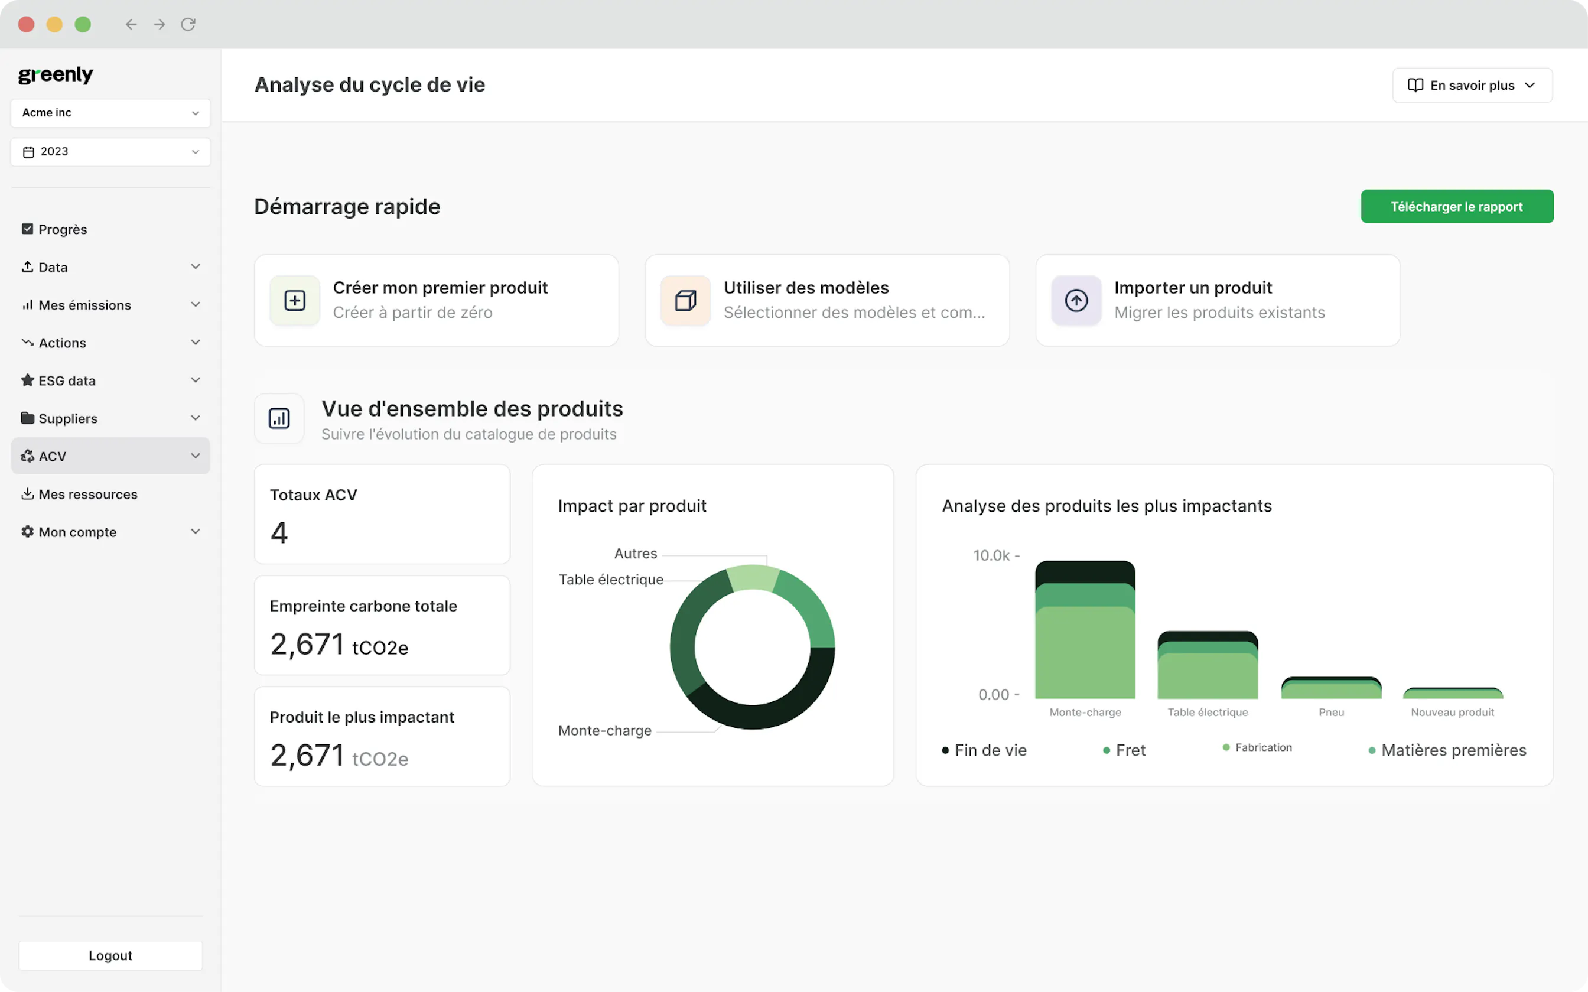Screen dimensions: 1588x992
Task: Open the En savoir plus dropdown
Action: [1472, 85]
